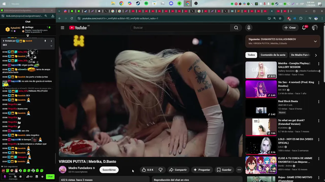Screen dimensions: 325x182
Task: Open chat pinned message three-dot menu
Action: [x=51, y=41]
